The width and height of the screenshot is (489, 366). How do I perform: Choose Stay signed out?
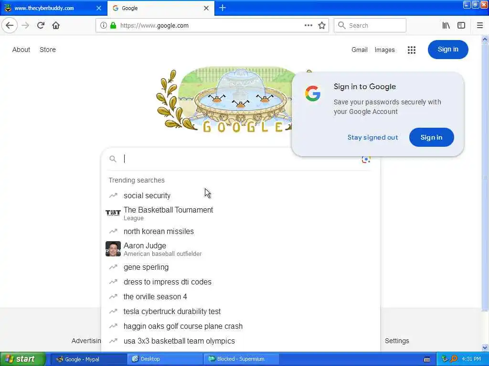pyautogui.click(x=372, y=137)
